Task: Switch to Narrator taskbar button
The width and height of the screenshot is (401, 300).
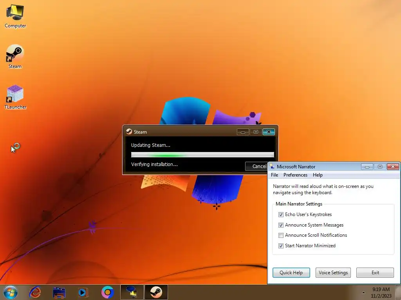Action: coord(132,292)
